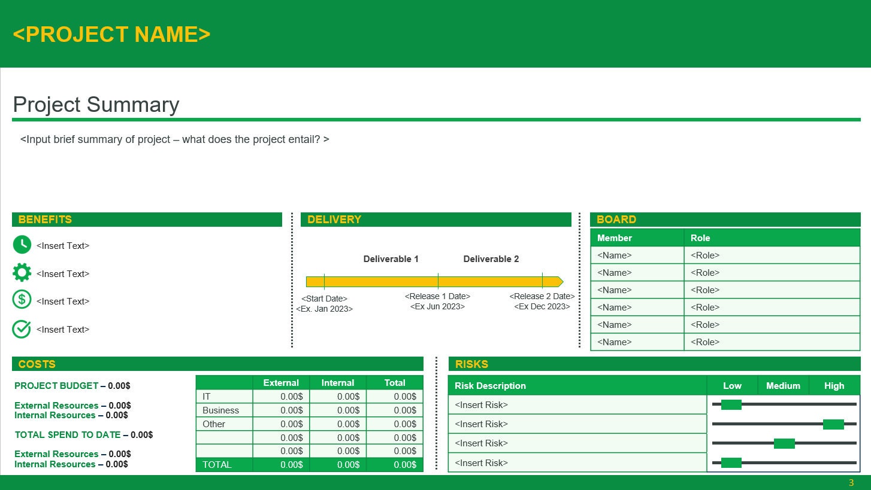Viewport: 871px width, 490px height.
Task: Click the green checkmark icon in Benefits
Action: [22, 328]
